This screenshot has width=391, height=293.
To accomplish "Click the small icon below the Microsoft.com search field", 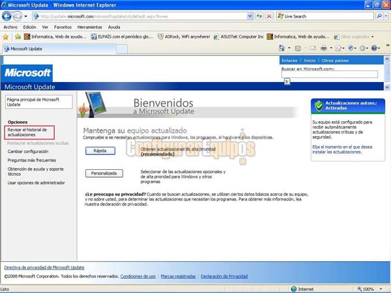I will (x=287, y=81).
